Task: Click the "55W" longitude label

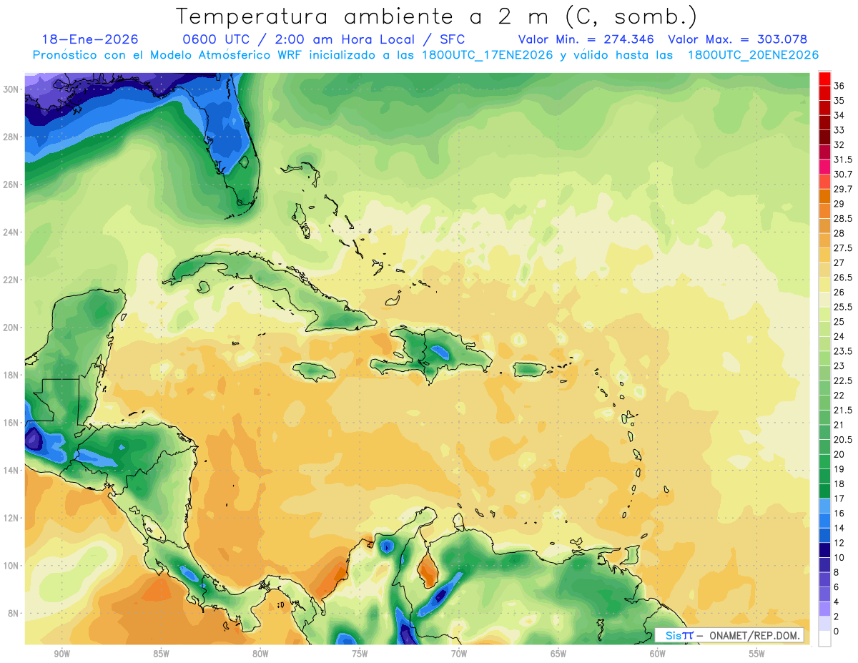Action: [x=757, y=654]
